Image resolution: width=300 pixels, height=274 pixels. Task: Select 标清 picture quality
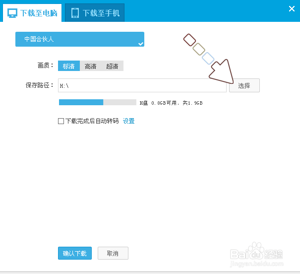click(69, 66)
